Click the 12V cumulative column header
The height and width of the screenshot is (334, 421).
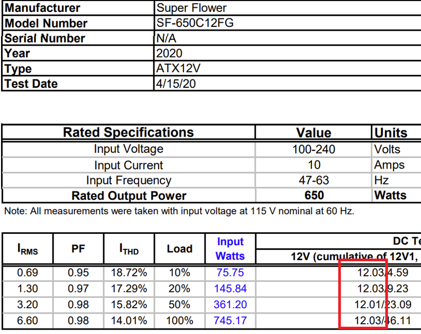[x=354, y=257]
